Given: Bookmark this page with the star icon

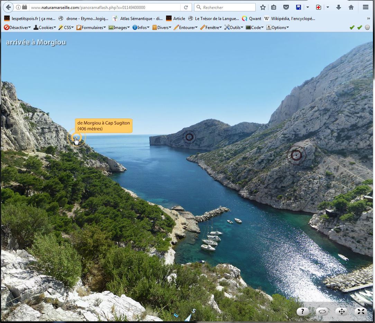Looking at the screenshot, I should (x=263, y=7).
